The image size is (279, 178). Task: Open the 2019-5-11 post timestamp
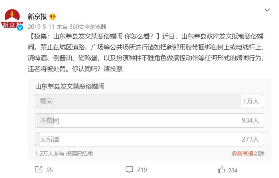coord(41,27)
